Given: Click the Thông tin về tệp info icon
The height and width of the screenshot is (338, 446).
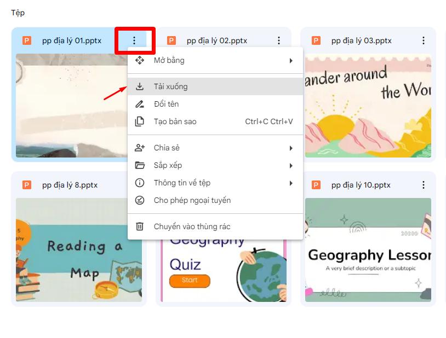Looking at the screenshot, I should (140, 183).
